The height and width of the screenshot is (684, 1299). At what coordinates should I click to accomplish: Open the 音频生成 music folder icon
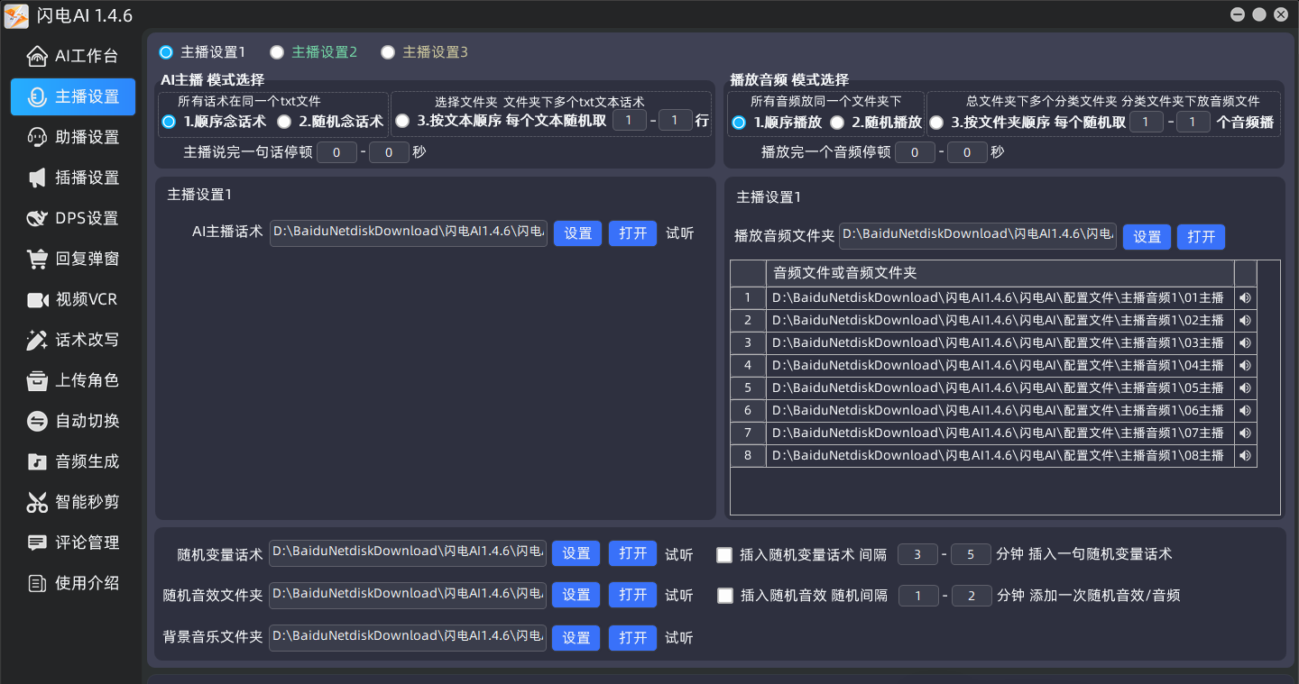pyautogui.click(x=37, y=461)
